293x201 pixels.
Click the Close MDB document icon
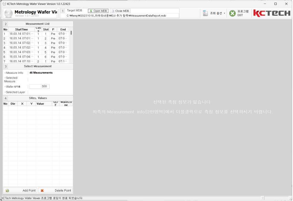(x=113, y=11)
